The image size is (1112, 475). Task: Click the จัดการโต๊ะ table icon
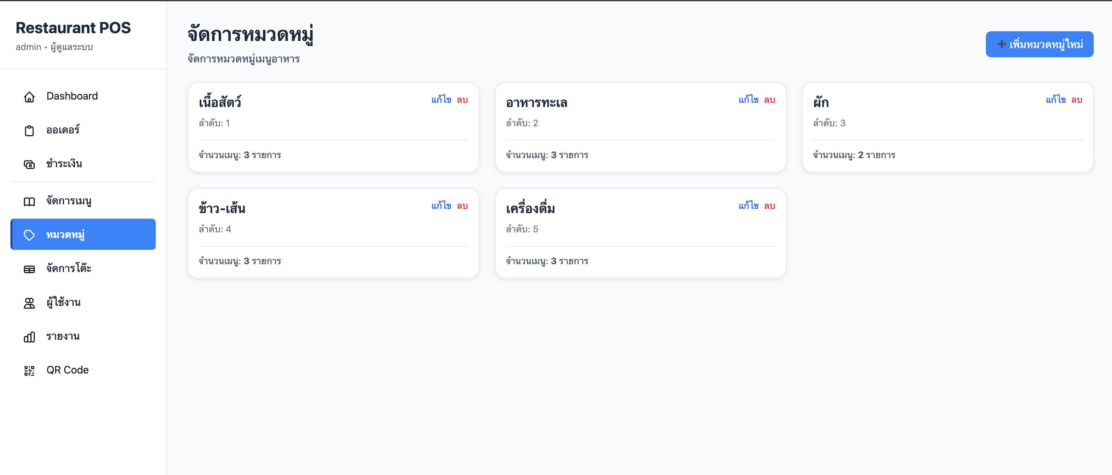[x=29, y=269]
